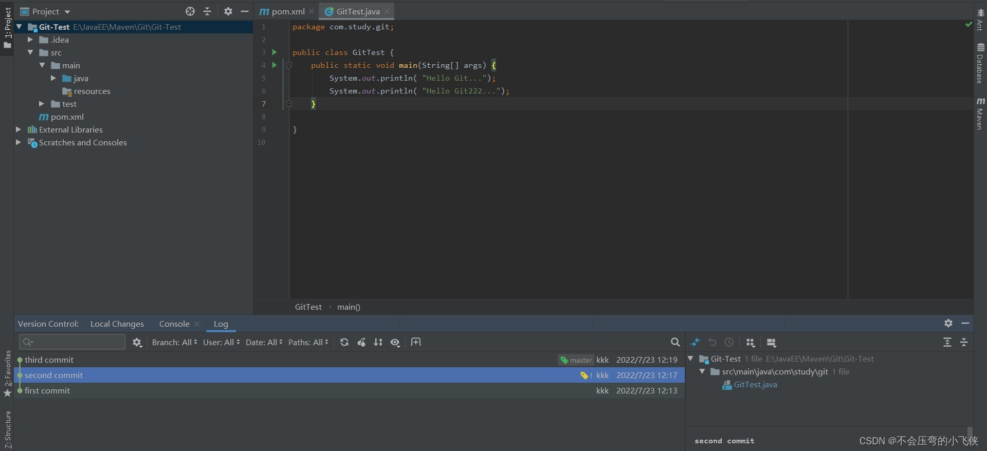Click the master branch label
Viewport: 987px width, 451px height.
point(576,360)
